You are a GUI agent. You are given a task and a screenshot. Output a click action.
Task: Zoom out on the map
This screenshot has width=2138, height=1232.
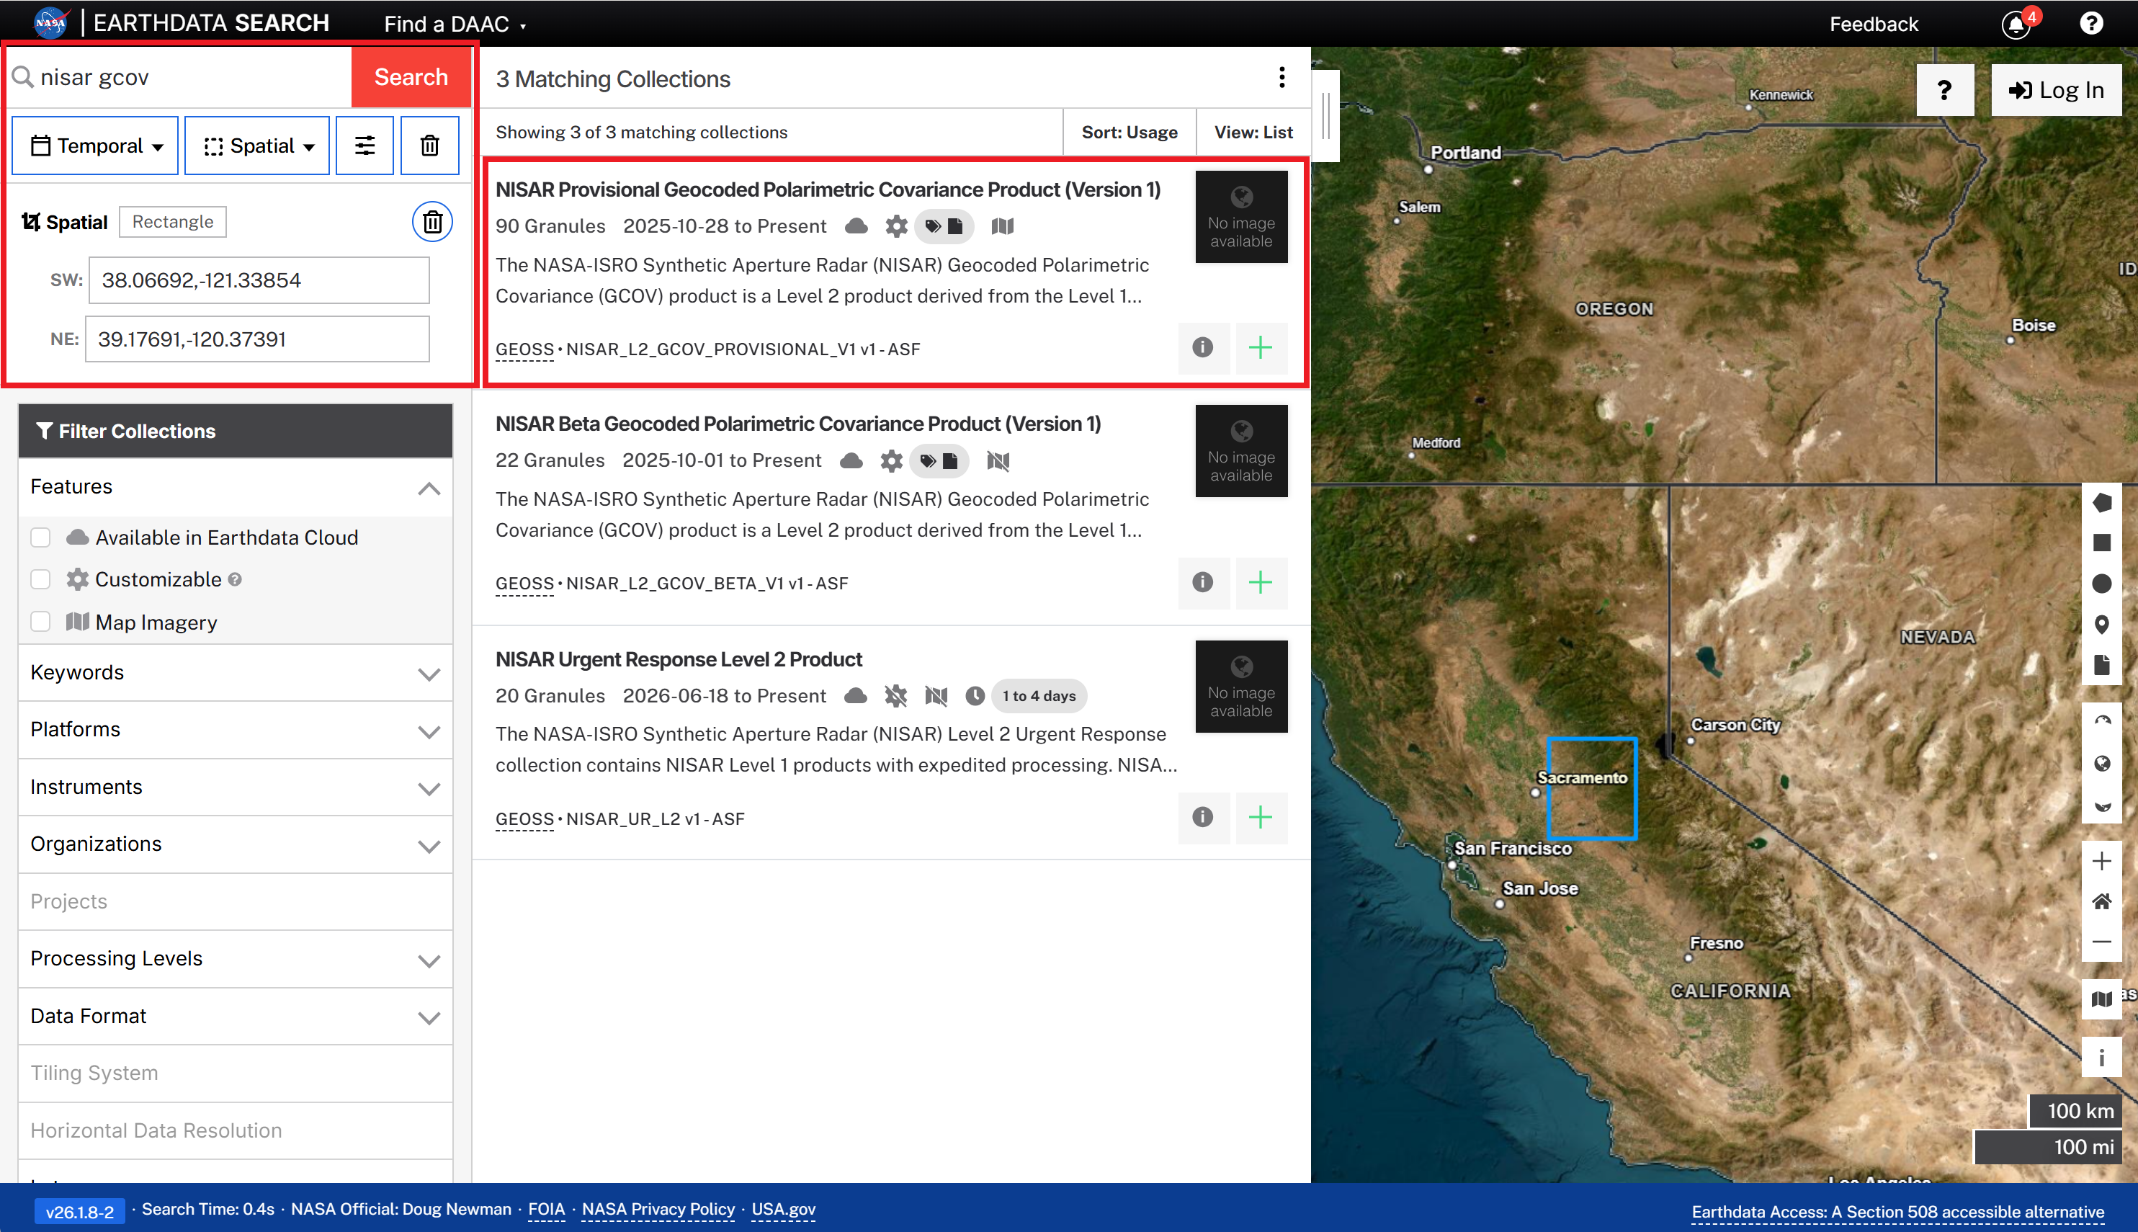pos(2102,942)
